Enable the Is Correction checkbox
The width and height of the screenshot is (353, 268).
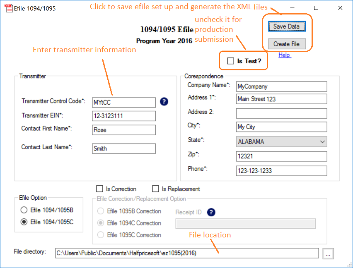pos(99,189)
